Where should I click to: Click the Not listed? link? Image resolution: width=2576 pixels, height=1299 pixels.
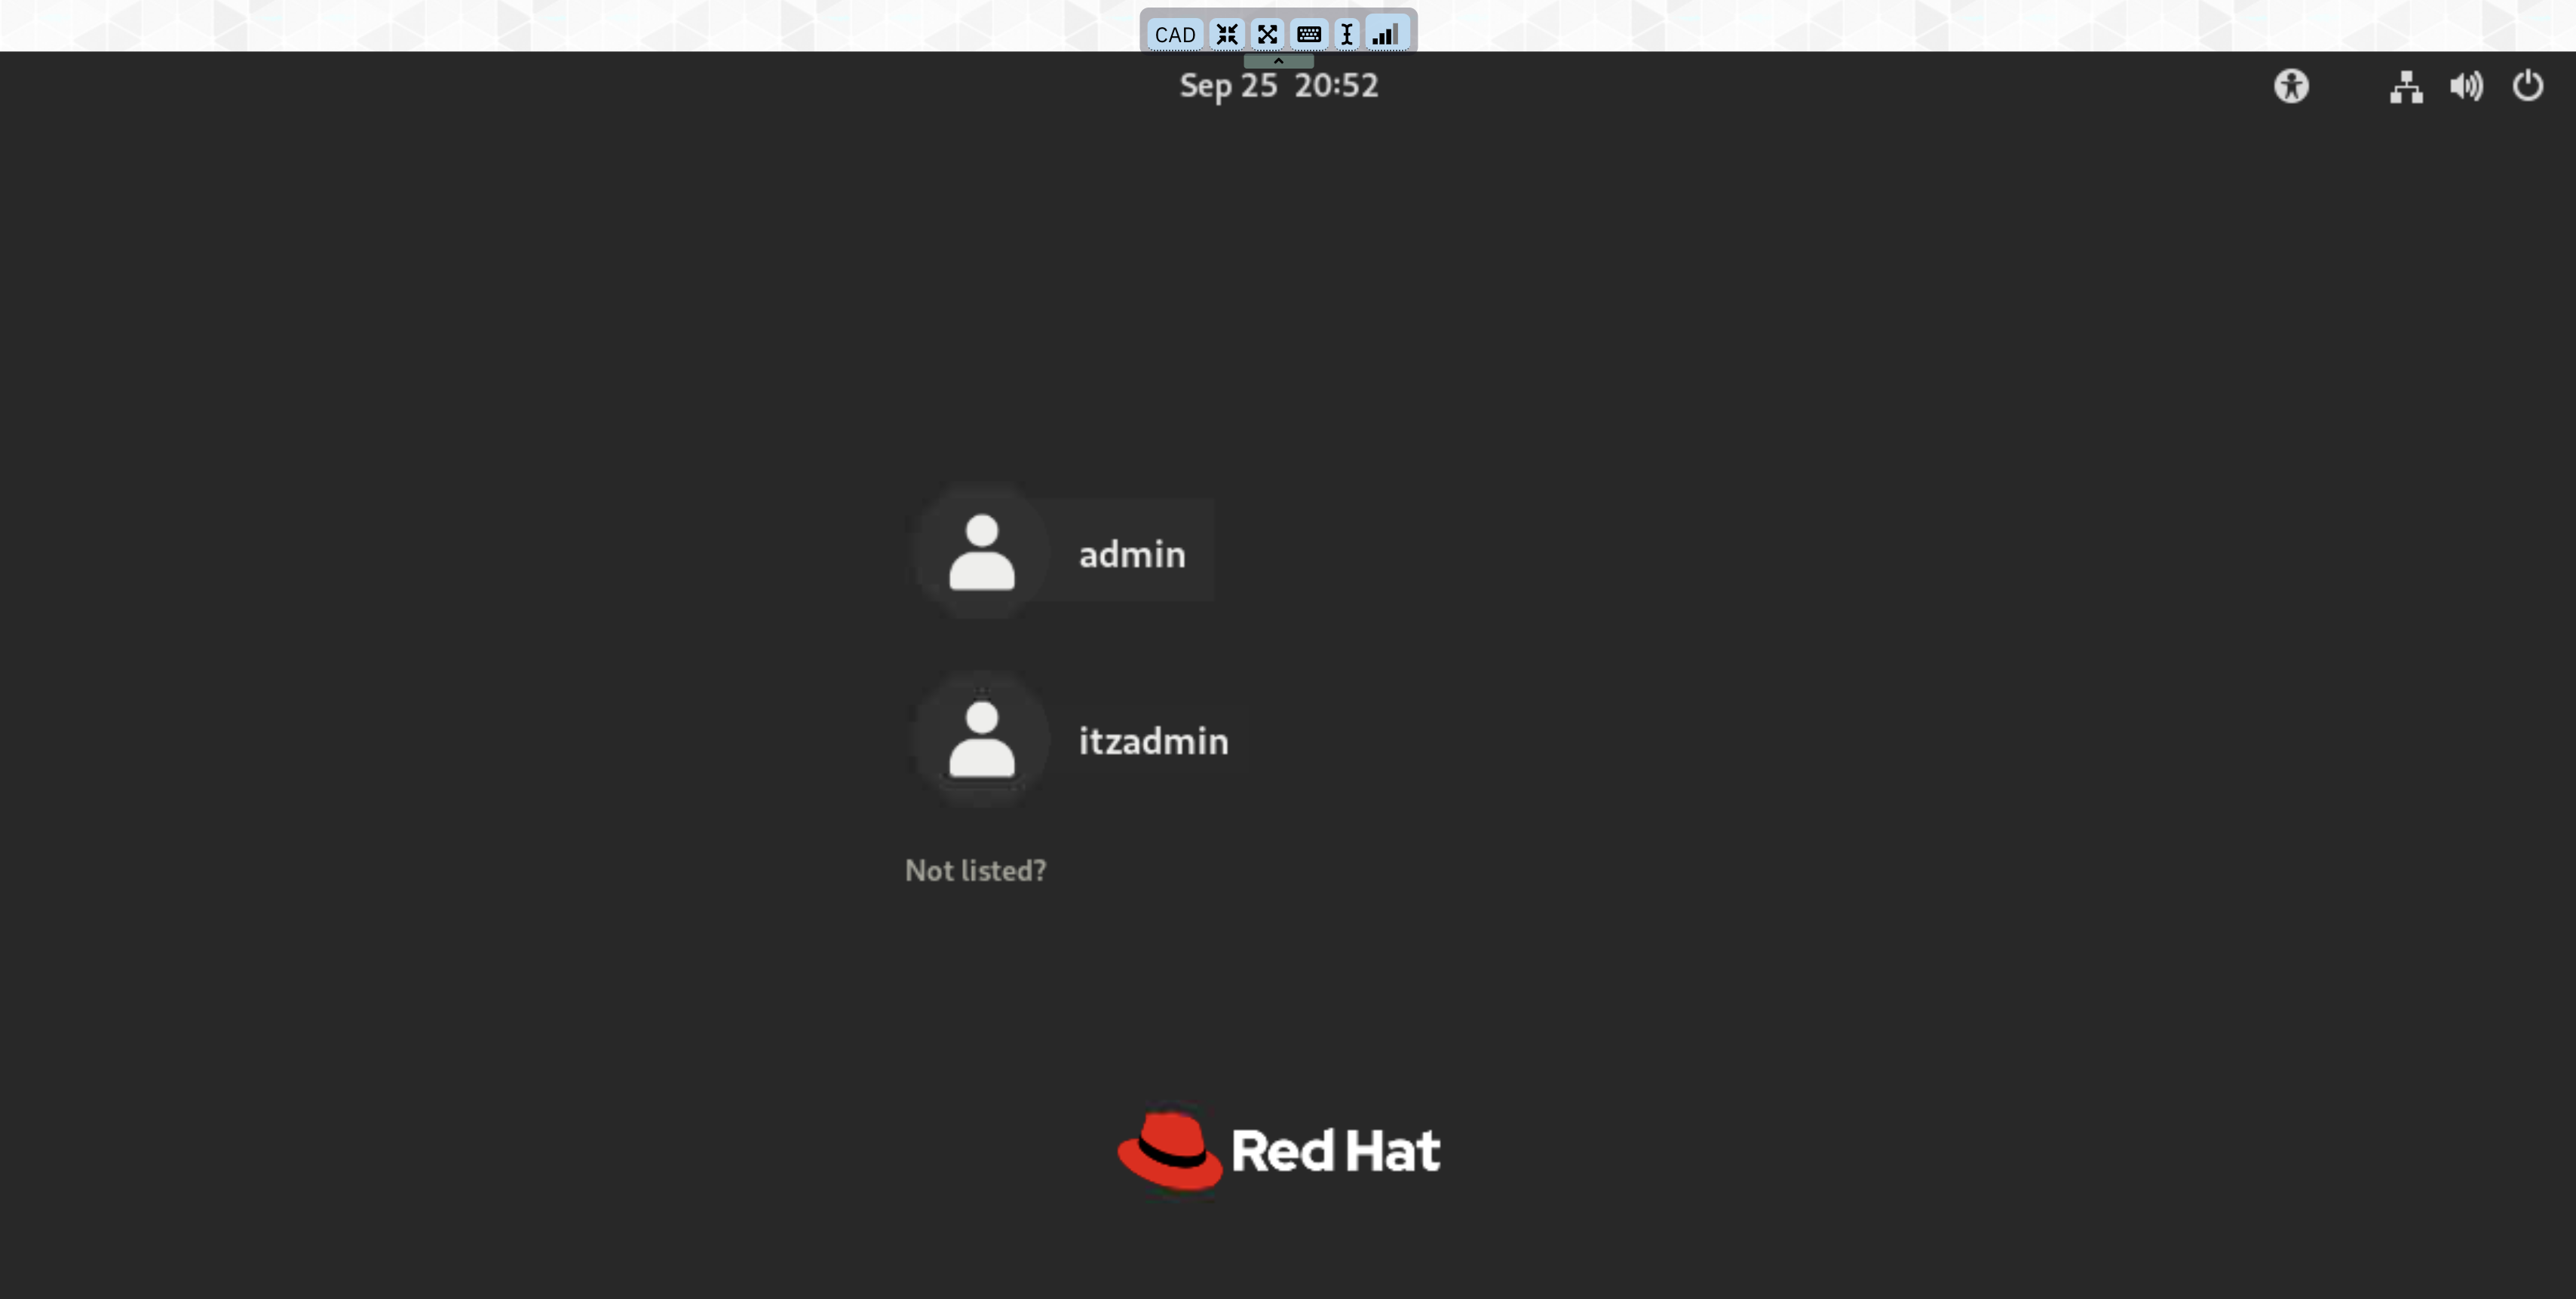pos(975,870)
